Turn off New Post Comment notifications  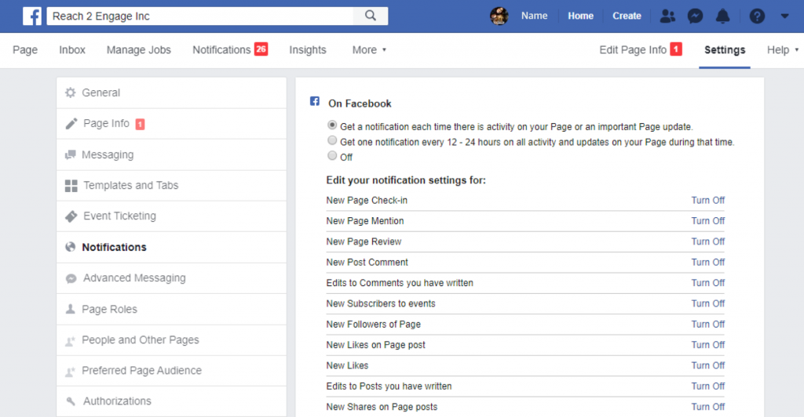click(707, 262)
